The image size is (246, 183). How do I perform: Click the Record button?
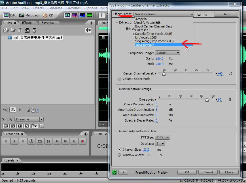(82, 141)
